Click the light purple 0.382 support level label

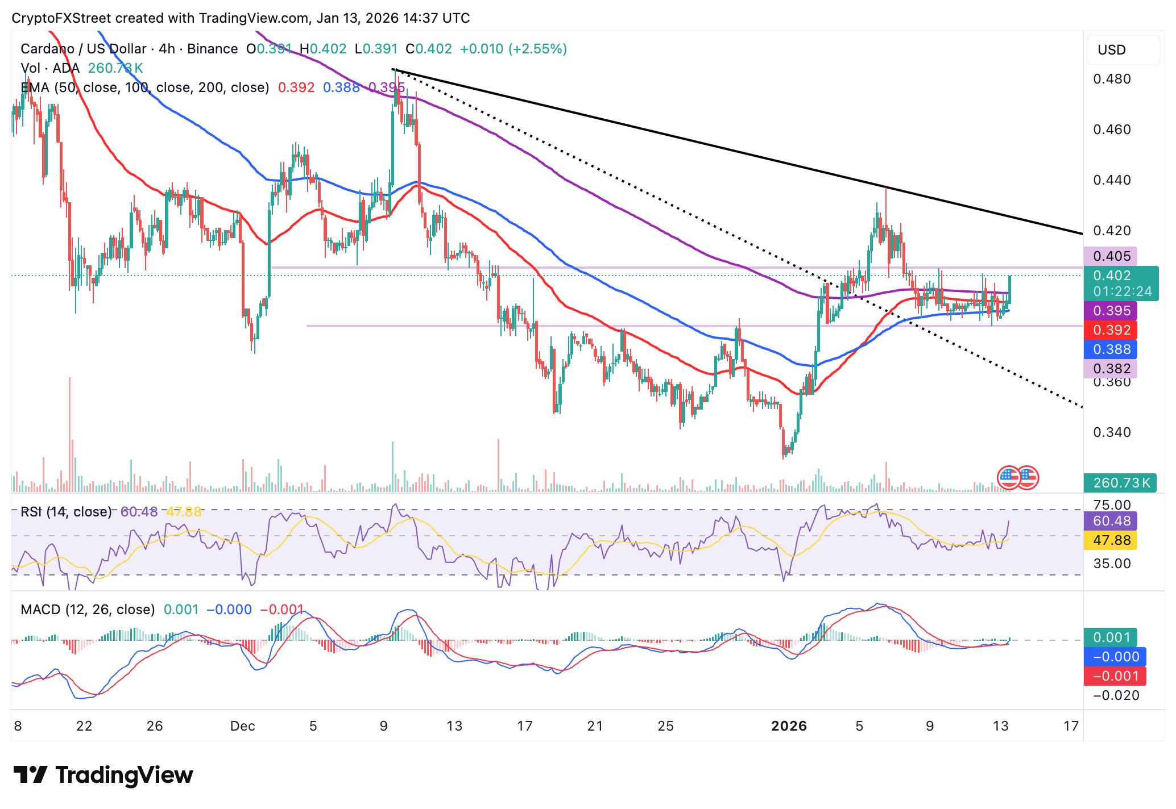(x=1111, y=369)
